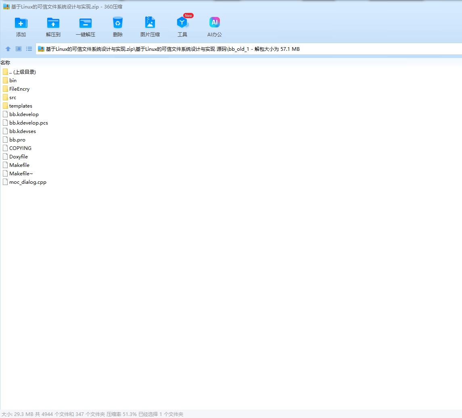Select the COPYING file
The width and height of the screenshot is (462, 418).
pos(20,148)
